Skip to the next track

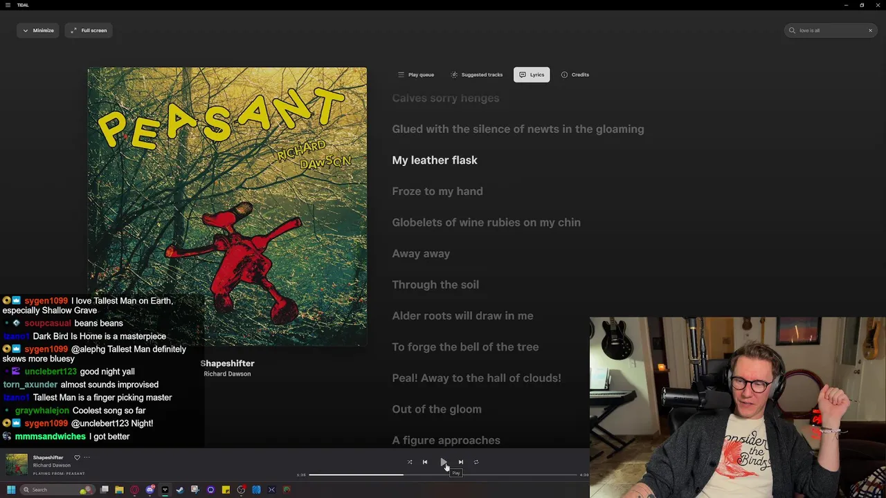[x=461, y=462]
